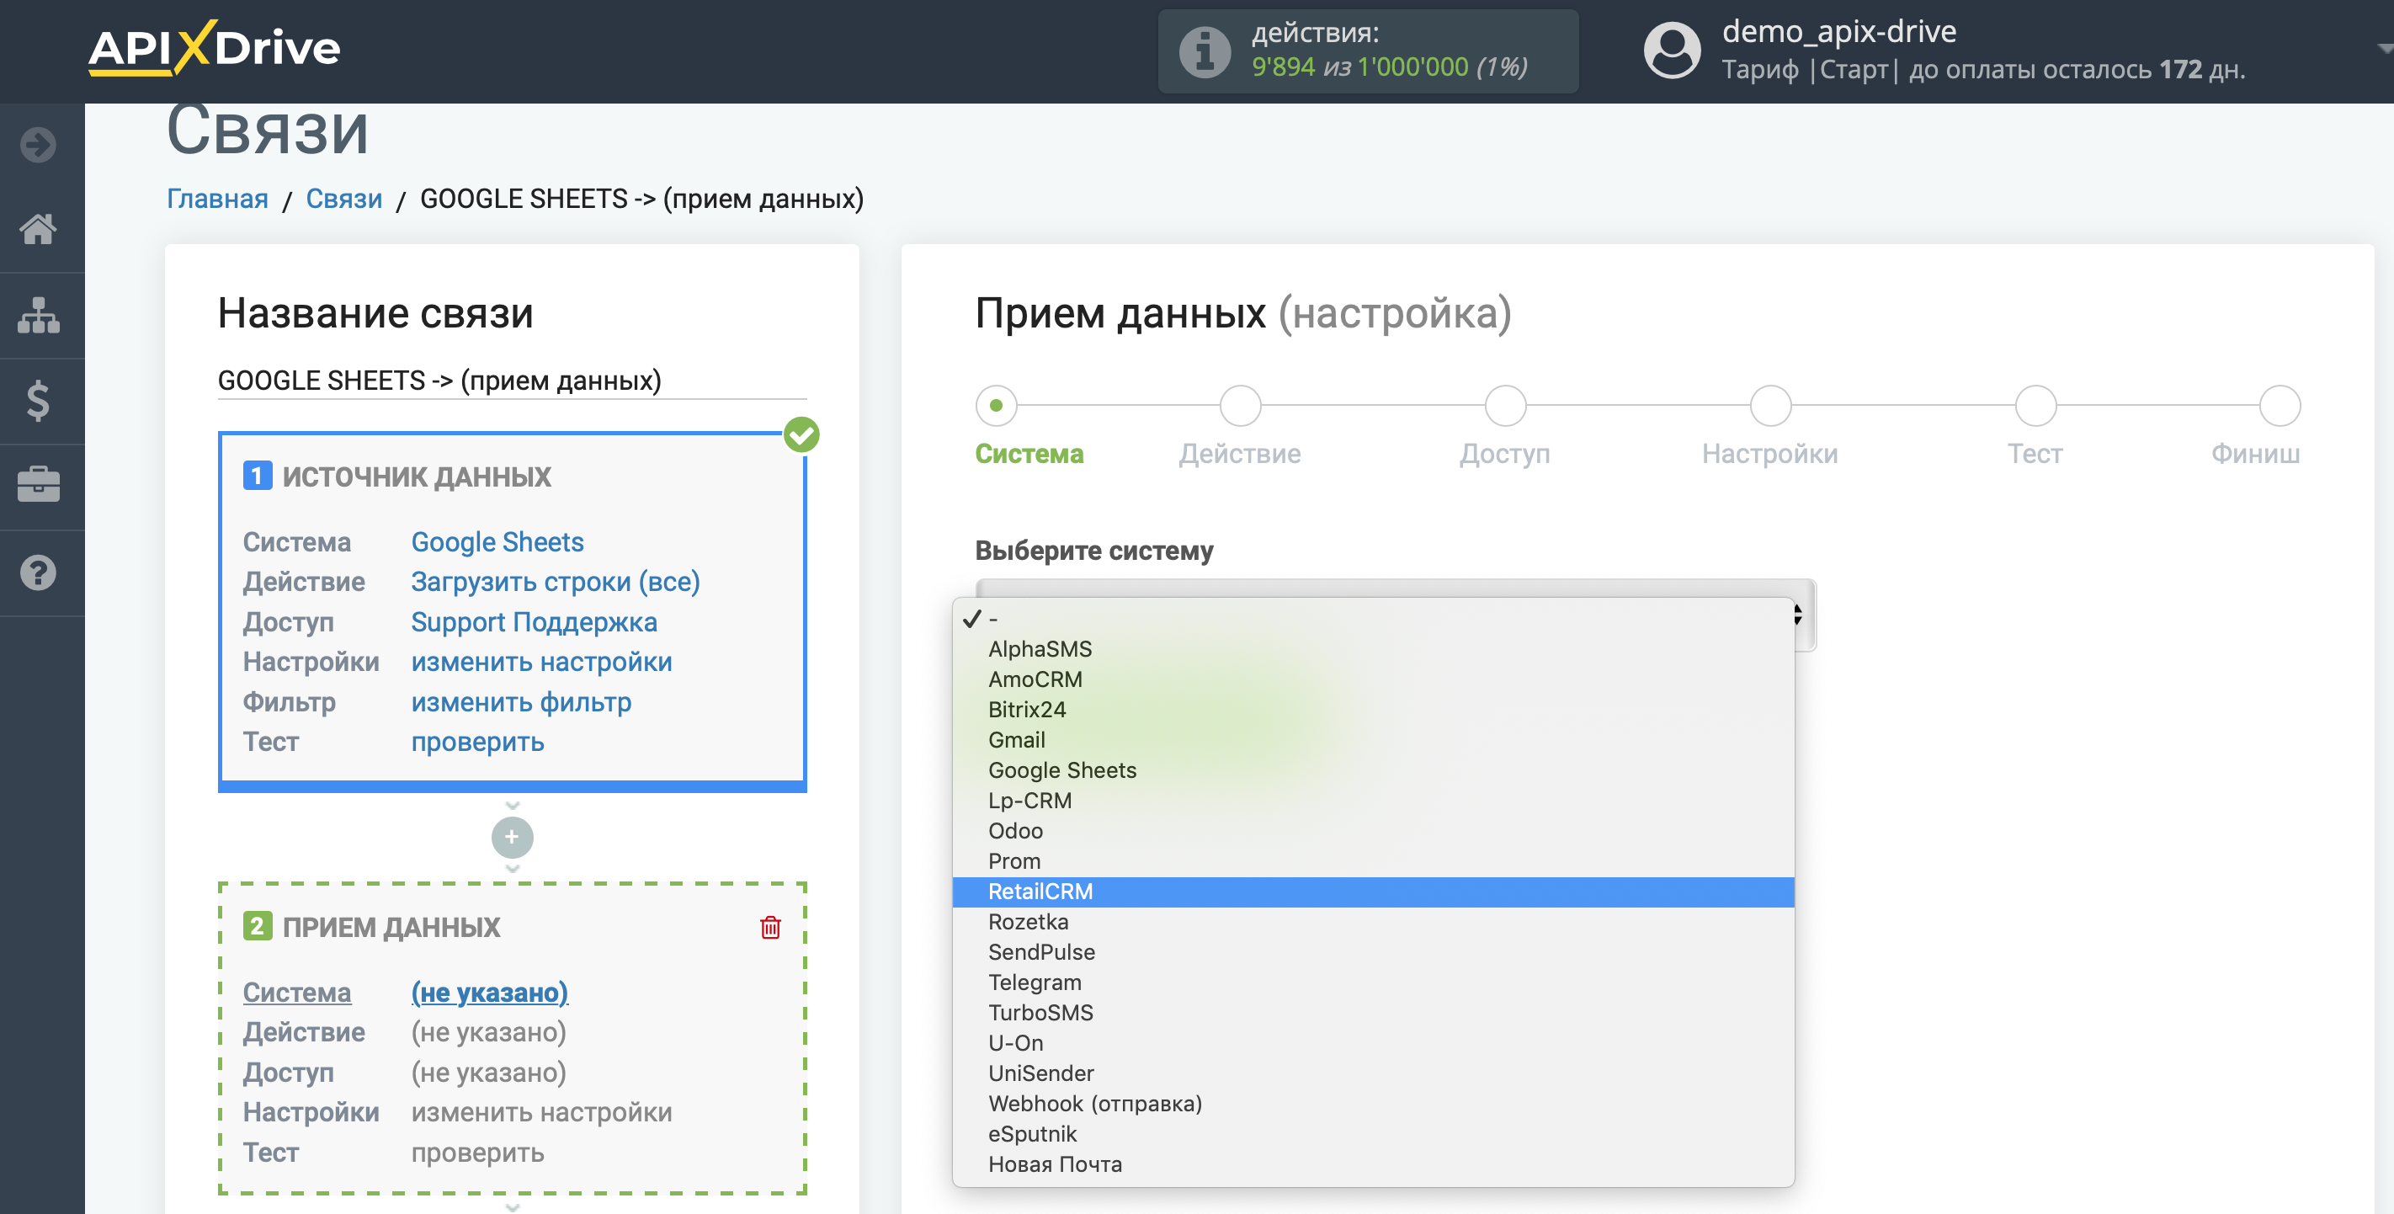The width and height of the screenshot is (2394, 1214).
Task: Choose Gmail from the list
Action: pyautogui.click(x=1373, y=740)
